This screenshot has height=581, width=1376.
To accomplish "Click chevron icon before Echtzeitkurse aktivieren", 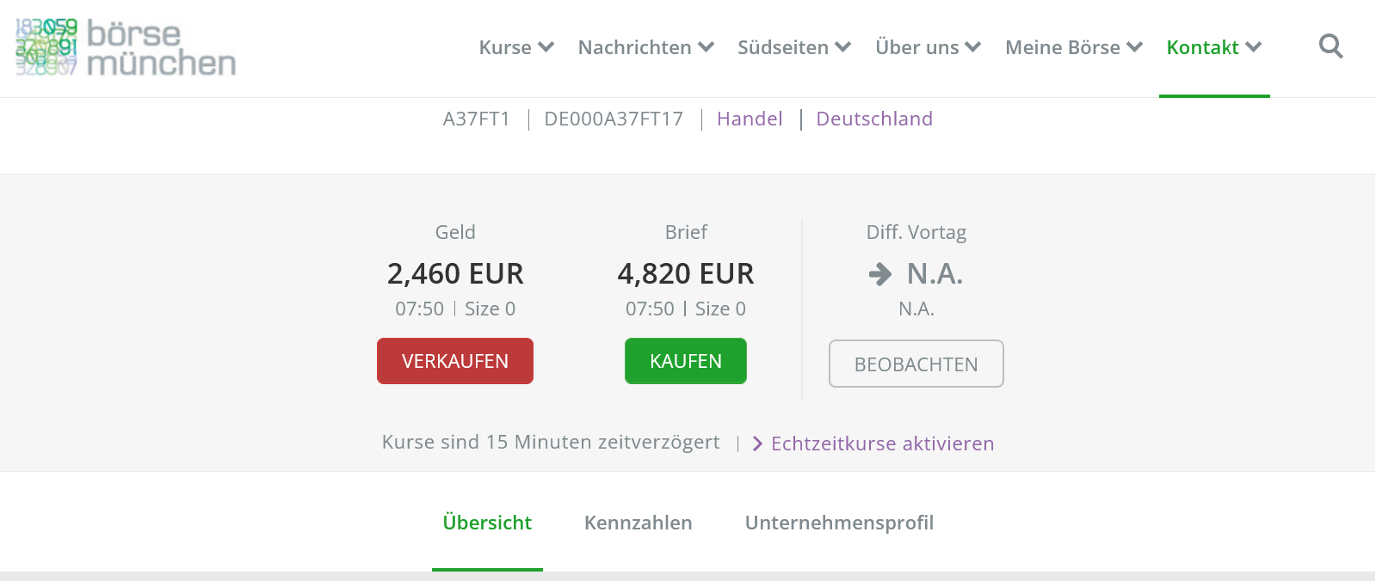I will coord(757,443).
